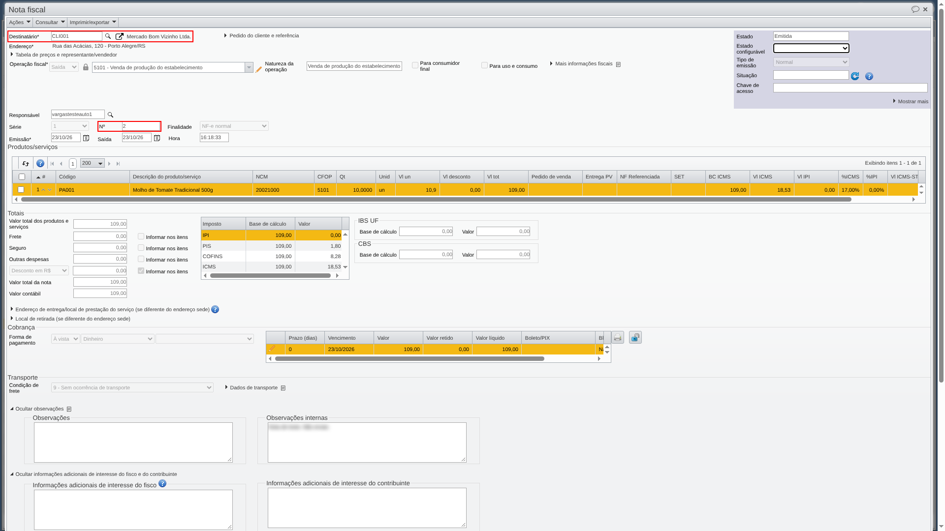Click the pencil icon for Natureza da operação

[259, 70]
